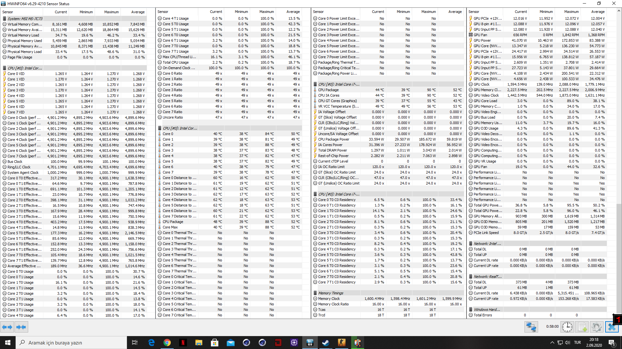Open the remote network monitoring icon

pyautogui.click(x=531, y=327)
